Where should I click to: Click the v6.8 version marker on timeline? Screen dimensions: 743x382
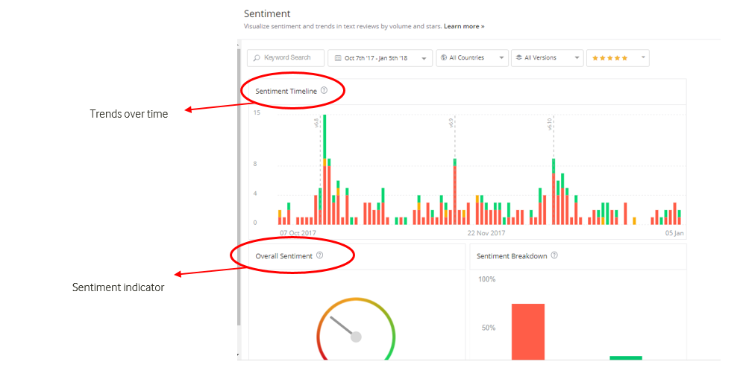pyautogui.click(x=316, y=123)
